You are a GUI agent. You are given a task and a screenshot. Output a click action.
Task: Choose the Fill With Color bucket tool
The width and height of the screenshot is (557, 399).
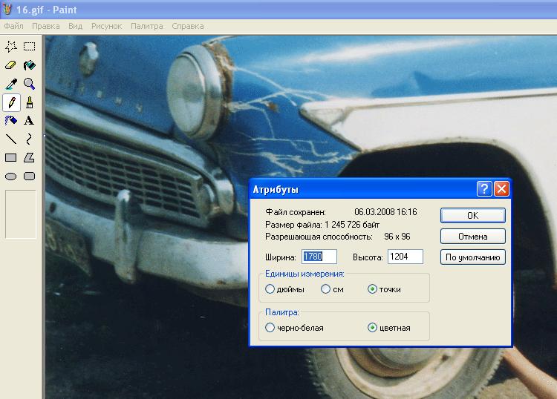coord(29,65)
